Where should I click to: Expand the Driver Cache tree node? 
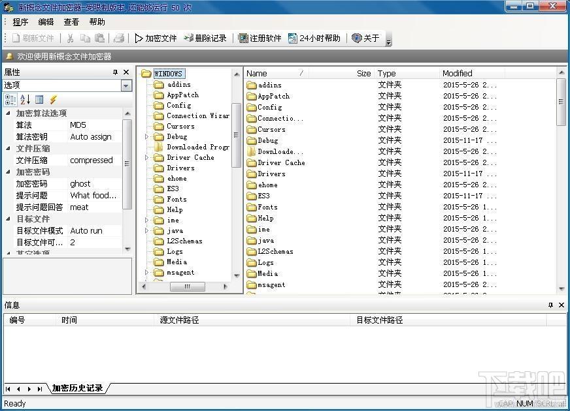pyautogui.click(x=147, y=157)
